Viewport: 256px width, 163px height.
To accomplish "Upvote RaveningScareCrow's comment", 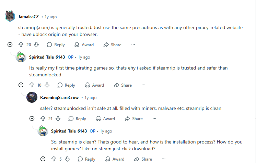I will (43, 119).
